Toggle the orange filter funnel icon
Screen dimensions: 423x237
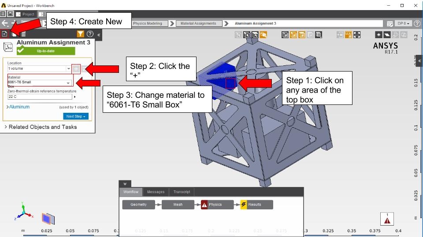click(80, 34)
